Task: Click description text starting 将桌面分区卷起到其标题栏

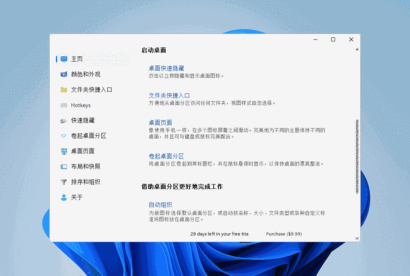Action: pyautogui.click(x=236, y=164)
